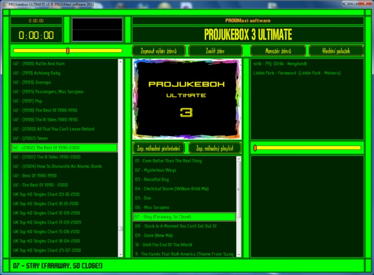Click the PROGMaxi software label
The image size is (374, 275).
coord(248,21)
